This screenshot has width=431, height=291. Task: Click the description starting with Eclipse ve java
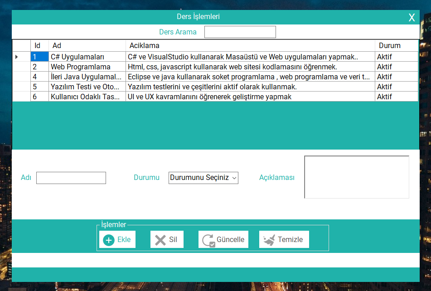[250, 77]
